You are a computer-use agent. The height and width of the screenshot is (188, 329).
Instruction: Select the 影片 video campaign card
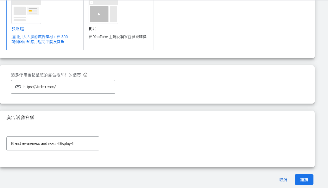(x=118, y=25)
